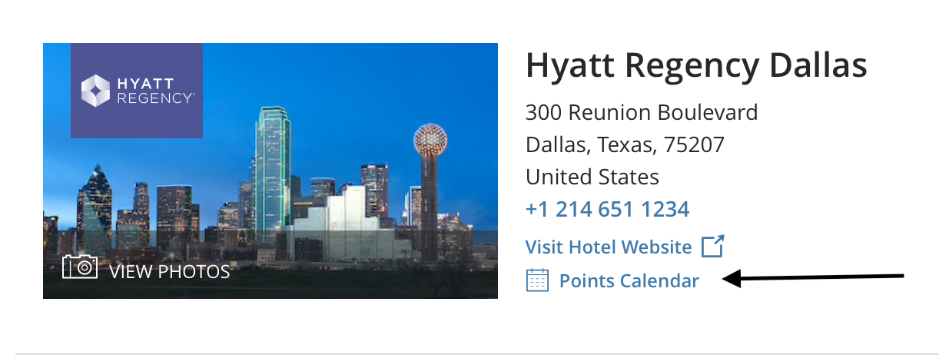Open the Dallas skyline hotel photo
The image size is (939, 358).
tap(270, 171)
